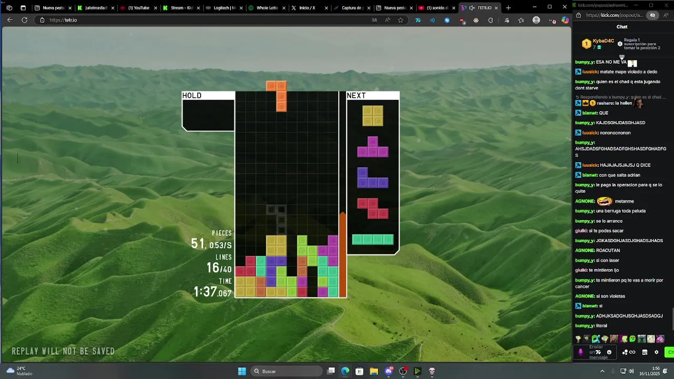Show hidden system tray icons chevron
Screen dimensions: 674x379
pyautogui.click(x=602, y=371)
